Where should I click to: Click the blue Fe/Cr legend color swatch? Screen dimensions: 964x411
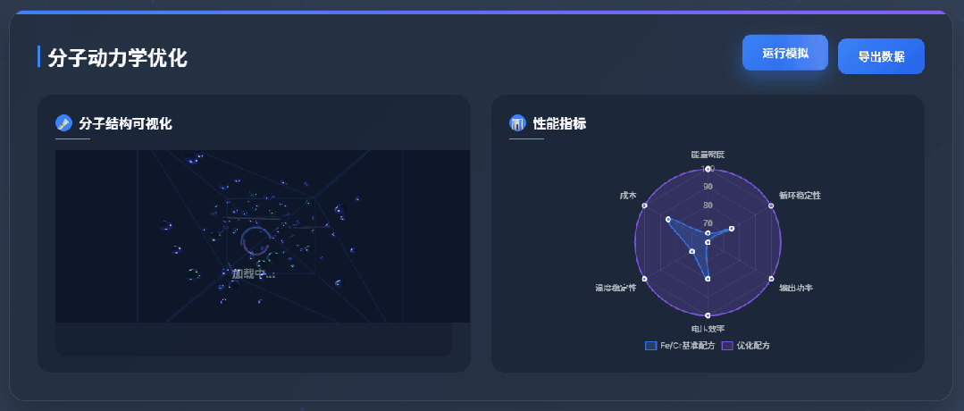(650, 346)
